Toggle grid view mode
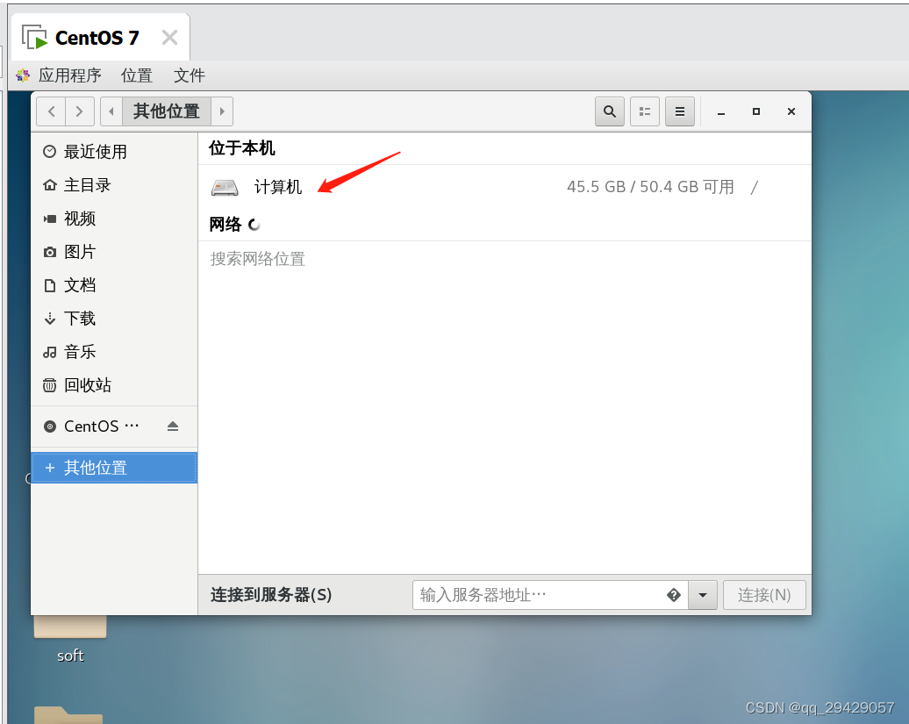The image size is (909, 724). point(645,111)
